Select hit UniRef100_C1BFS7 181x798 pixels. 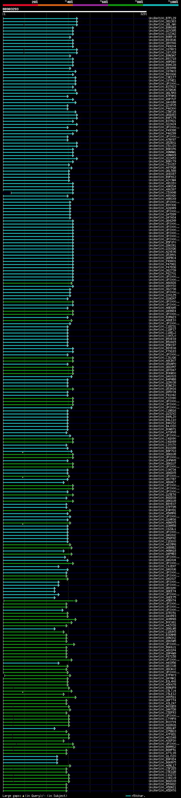point(162,330)
